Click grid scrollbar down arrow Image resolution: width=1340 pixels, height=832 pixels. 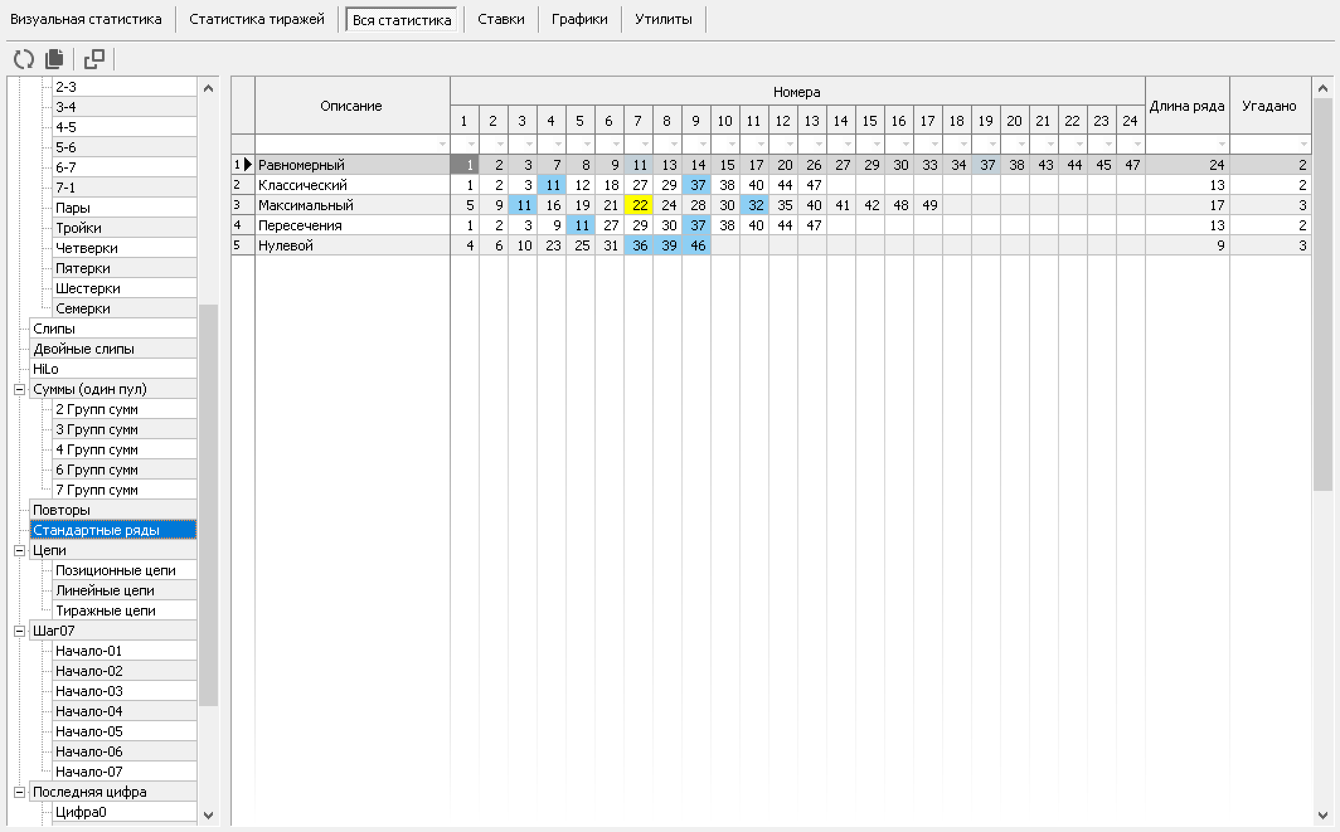1322,815
